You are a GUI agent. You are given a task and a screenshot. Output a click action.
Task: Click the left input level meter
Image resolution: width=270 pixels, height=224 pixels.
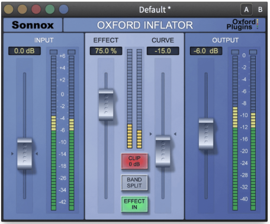[x=53, y=133]
